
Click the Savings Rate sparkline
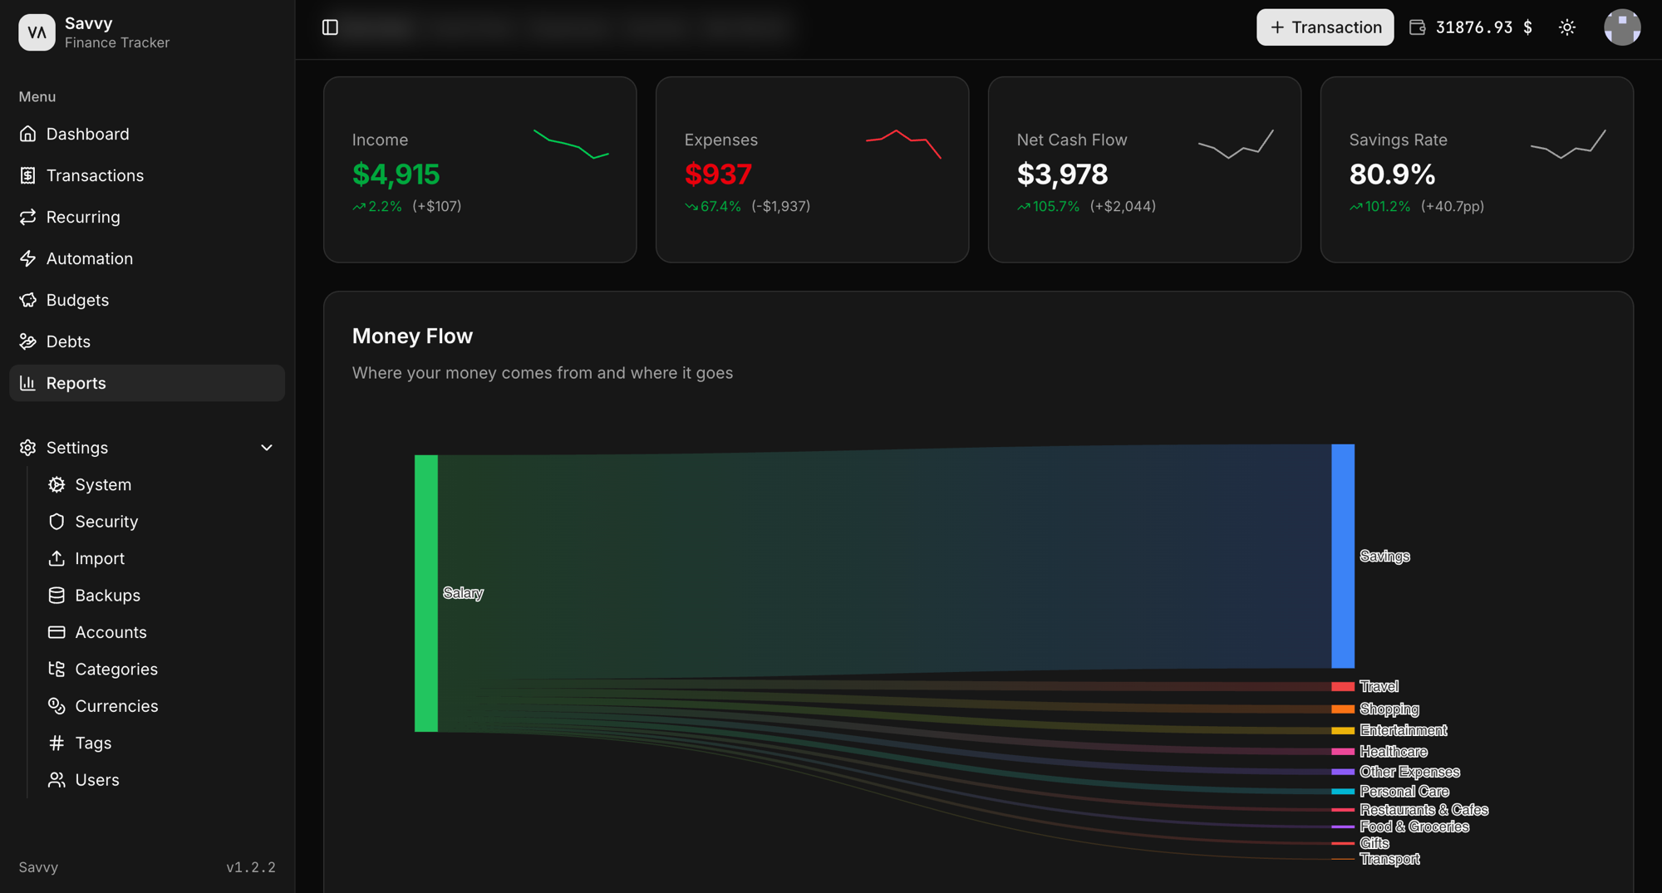pyautogui.click(x=1568, y=144)
